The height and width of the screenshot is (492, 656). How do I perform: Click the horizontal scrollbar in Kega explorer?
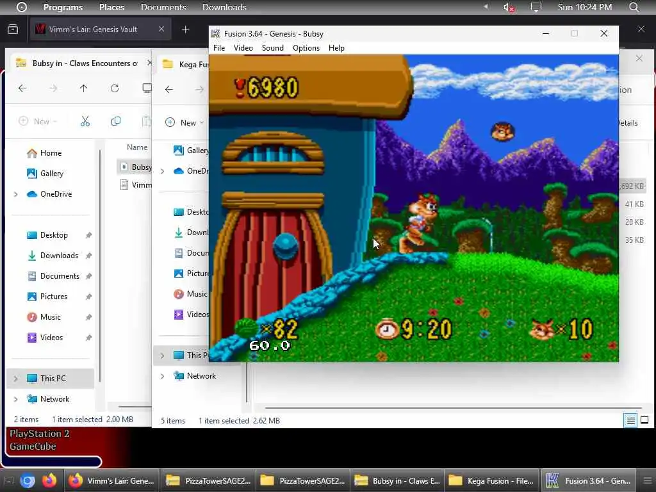[453, 407]
